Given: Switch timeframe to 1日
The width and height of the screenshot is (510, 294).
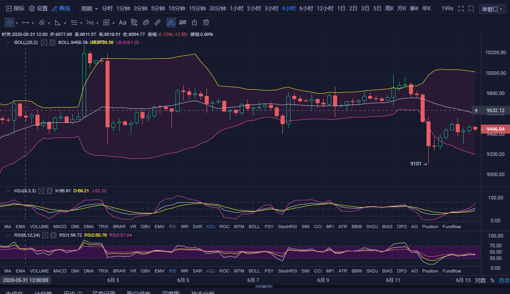Looking at the screenshot, I should [x=341, y=9].
